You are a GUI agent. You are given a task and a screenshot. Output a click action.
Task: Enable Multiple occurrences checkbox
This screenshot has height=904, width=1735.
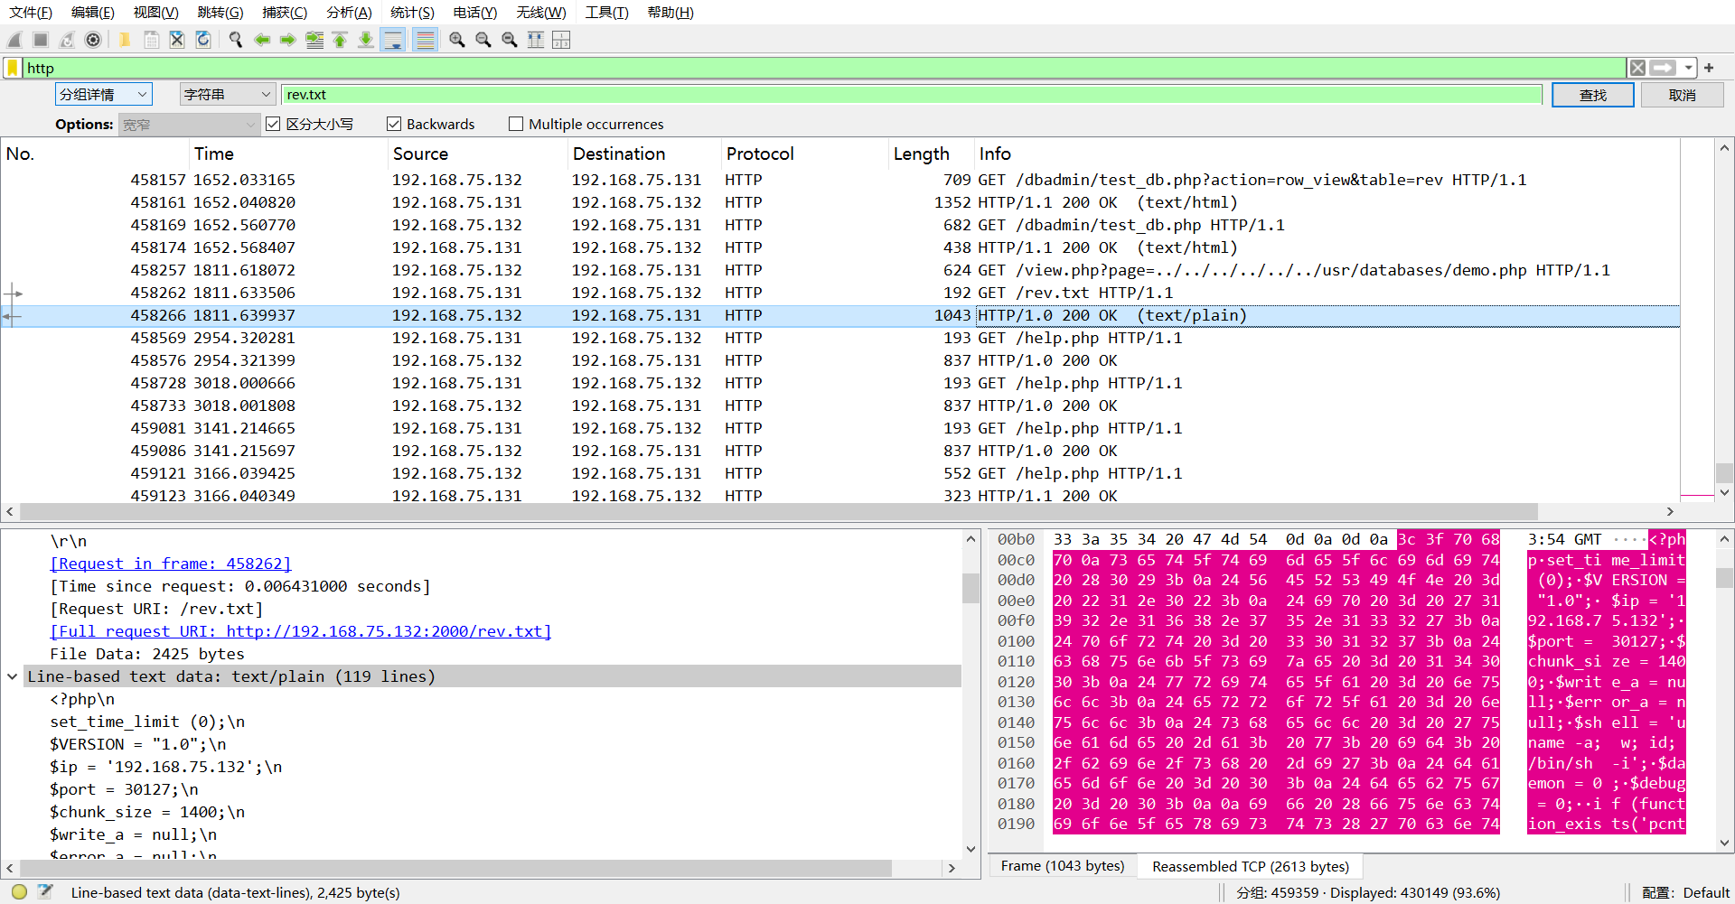pyautogui.click(x=516, y=124)
